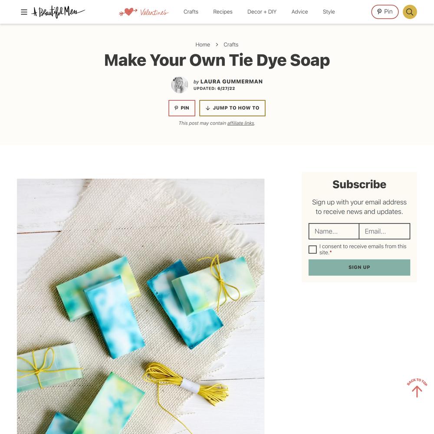Screen dimensions: 434x434
Task: Select Style in the navigation bar
Action: pyautogui.click(x=329, y=12)
